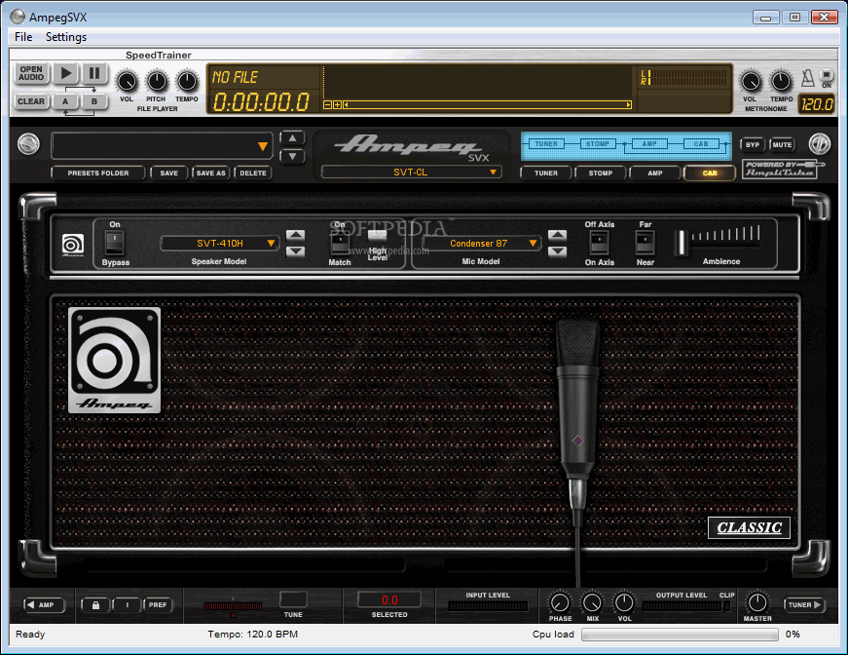This screenshot has height=655, width=848.
Task: Step speaker model down arrow
Action: [x=295, y=251]
